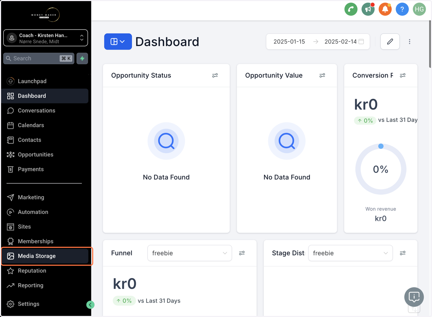Open Funnel widget filter settings icon
432x317 pixels.
[x=242, y=253]
